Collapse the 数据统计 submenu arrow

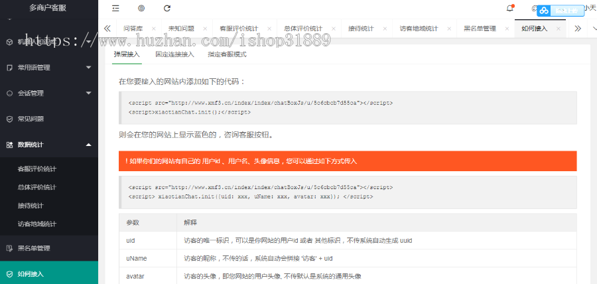coord(89,145)
